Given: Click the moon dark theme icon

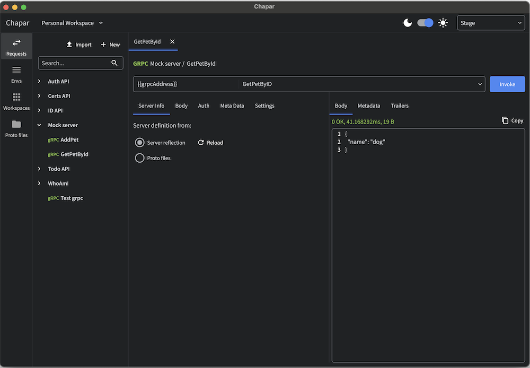Looking at the screenshot, I should 408,23.
